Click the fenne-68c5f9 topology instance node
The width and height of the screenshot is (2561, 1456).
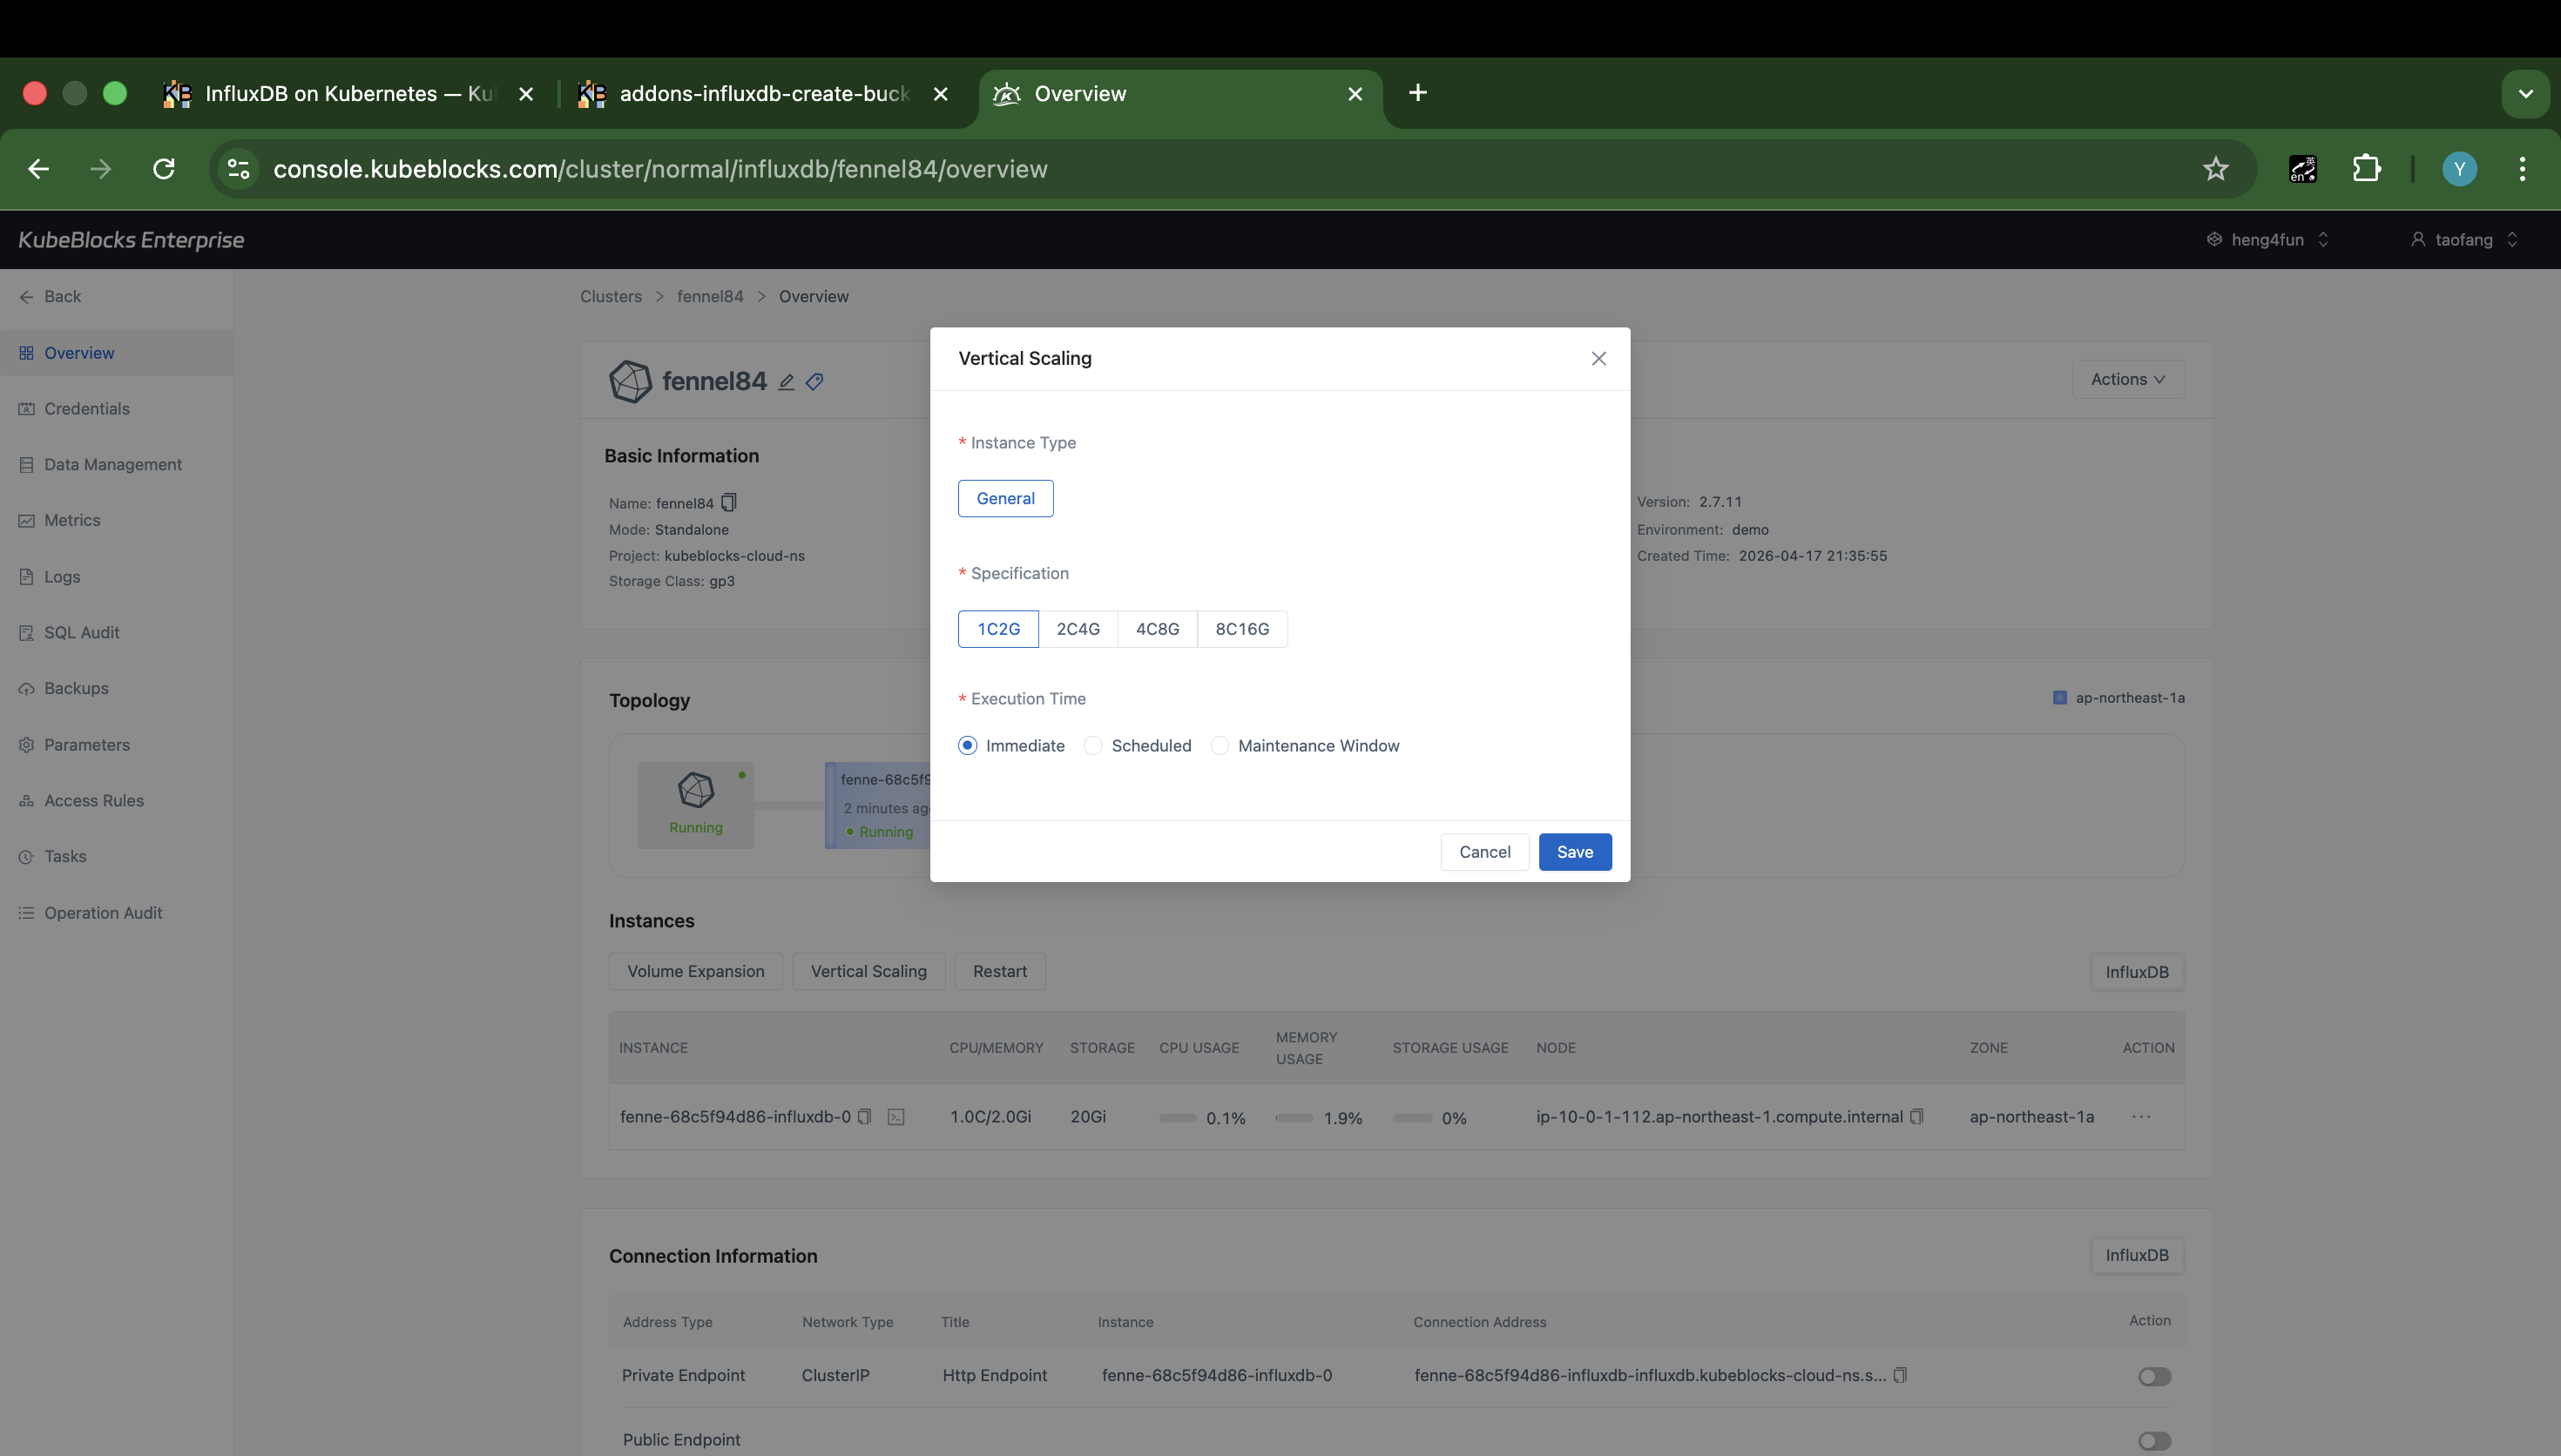(x=878, y=806)
